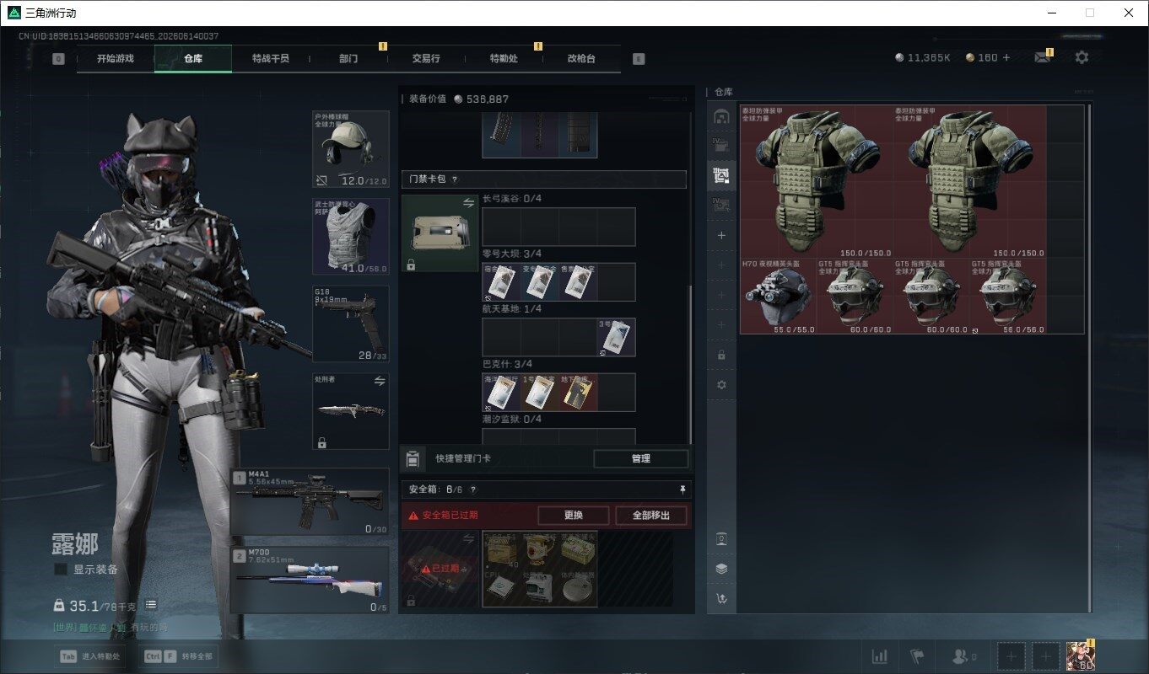The height and width of the screenshot is (674, 1149).
Task: Open the statistics bar chart icon
Action: pos(879,655)
